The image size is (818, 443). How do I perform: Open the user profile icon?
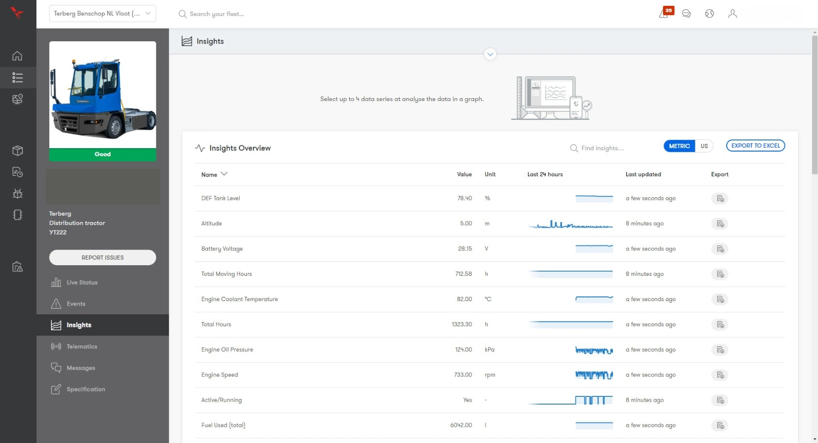(x=733, y=14)
